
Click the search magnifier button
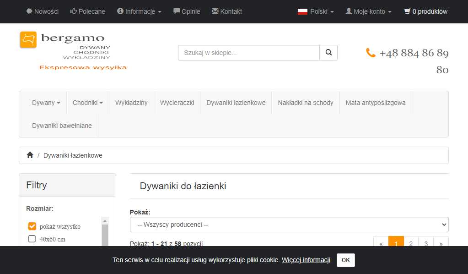click(x=328, y=53)
